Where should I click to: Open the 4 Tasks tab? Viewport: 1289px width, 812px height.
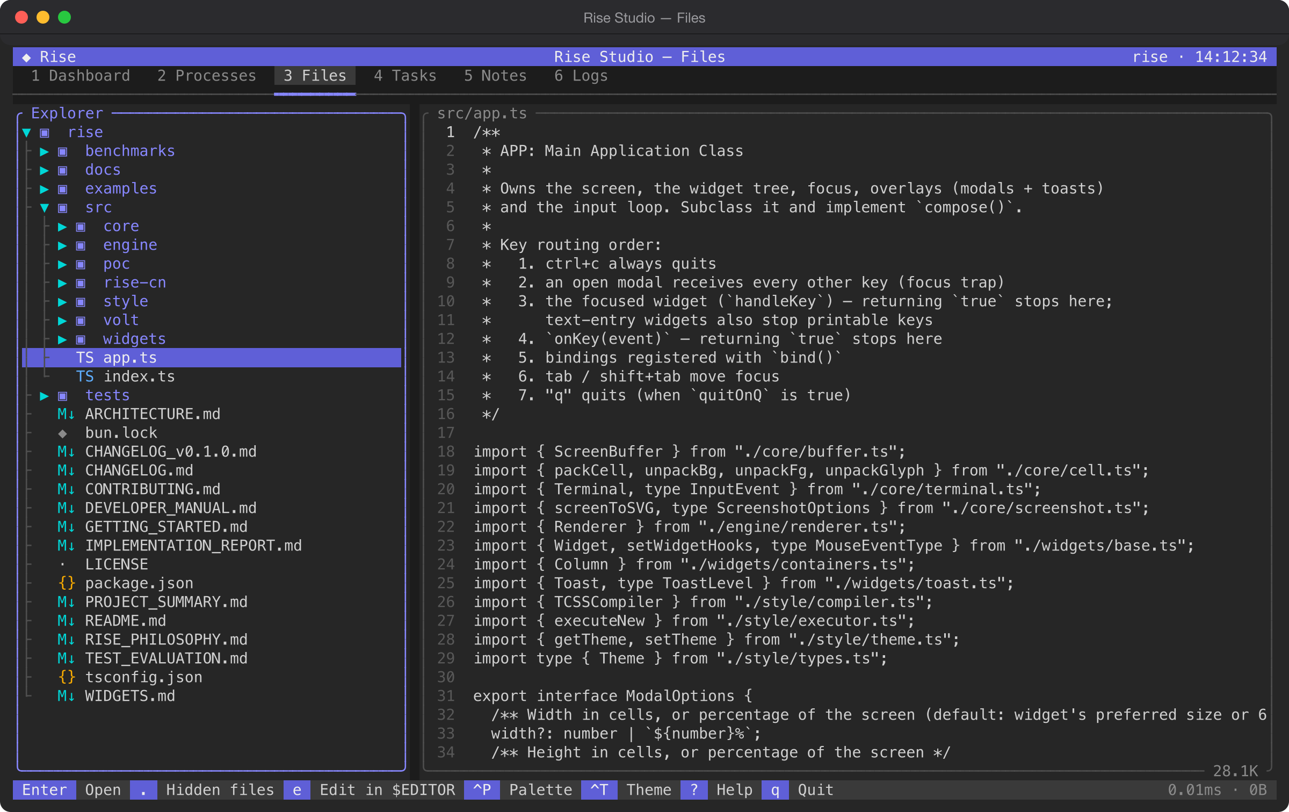pyautogui.click(x=405, y=76)
